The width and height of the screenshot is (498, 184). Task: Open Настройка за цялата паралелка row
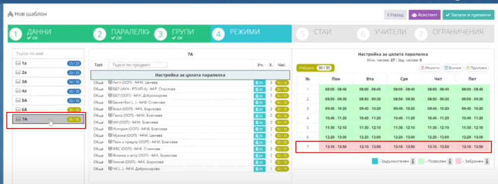[x=190, y=75]
